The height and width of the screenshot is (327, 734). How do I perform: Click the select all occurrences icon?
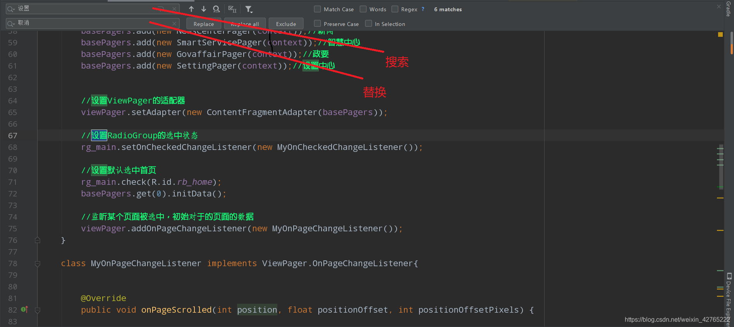point(232,9)
